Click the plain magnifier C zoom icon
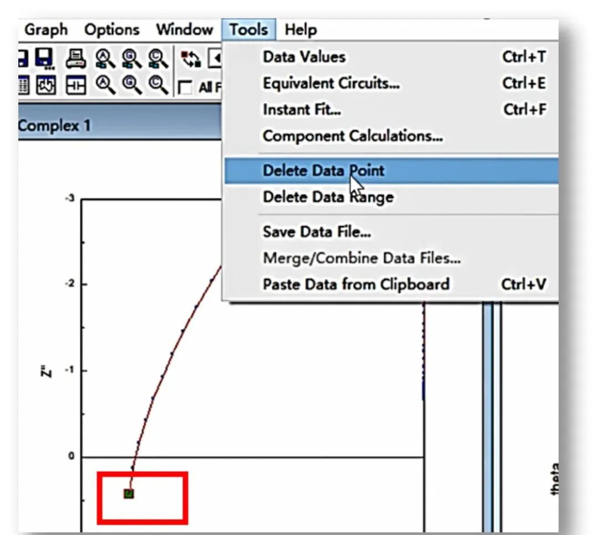The height and width of the screenshot is (535, 599). coord(158,84)
